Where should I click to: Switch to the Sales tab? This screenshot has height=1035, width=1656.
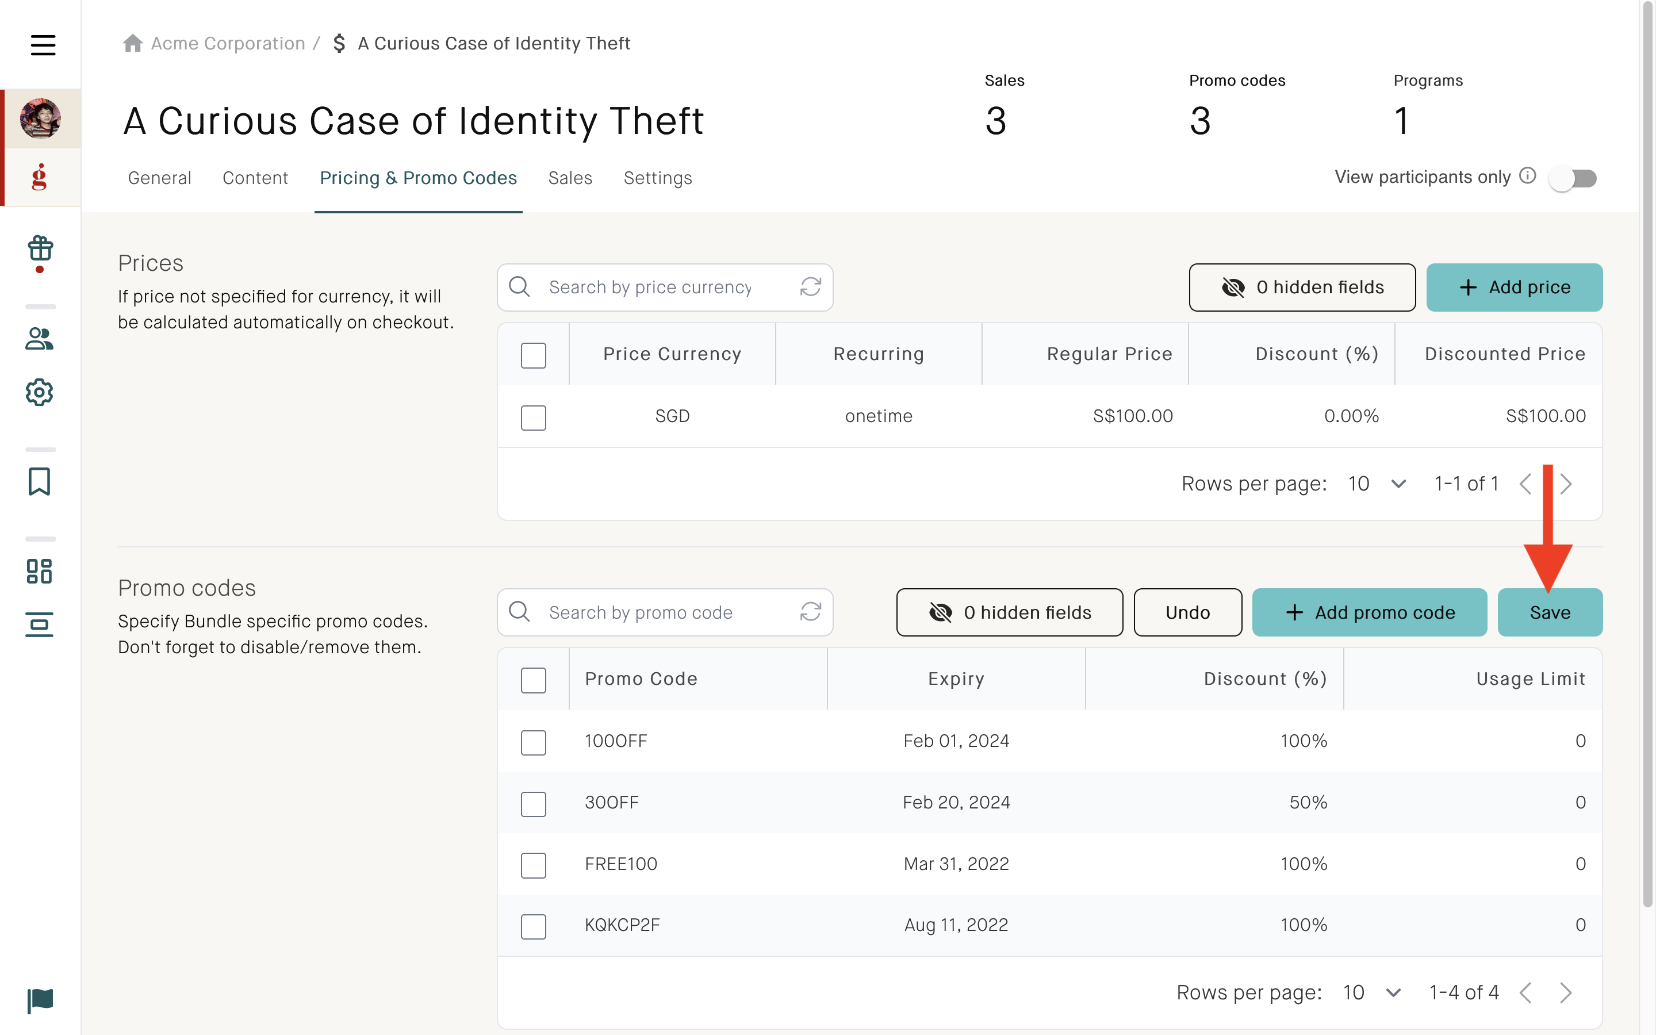[570, 178]
